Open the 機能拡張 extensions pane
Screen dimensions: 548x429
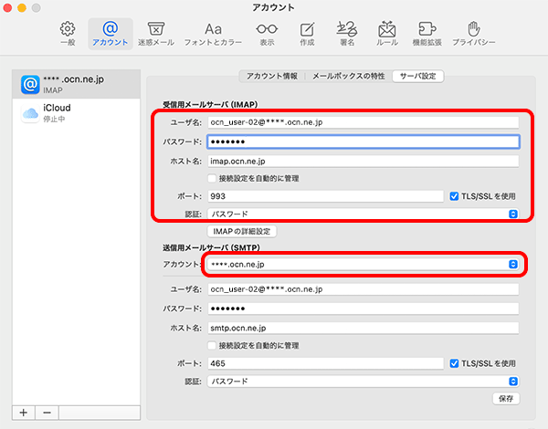point(427,34)
